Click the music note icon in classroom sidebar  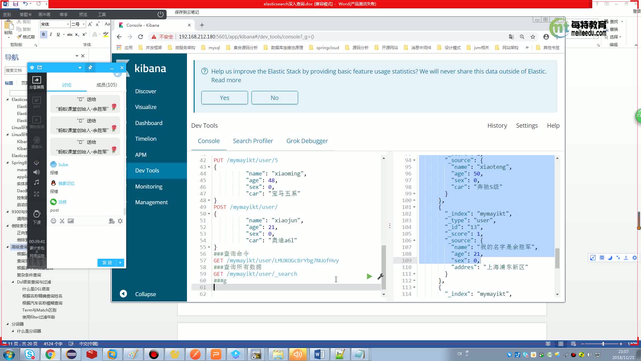36,183
